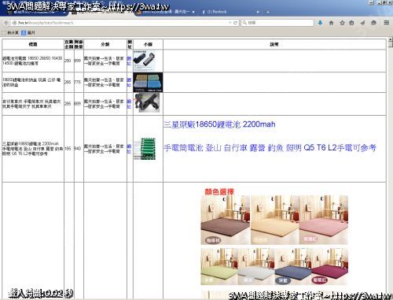Open the Firefox downloads arrow icon
The height and width of the screenshot is (300, 393).
click(x=320, y=23)
